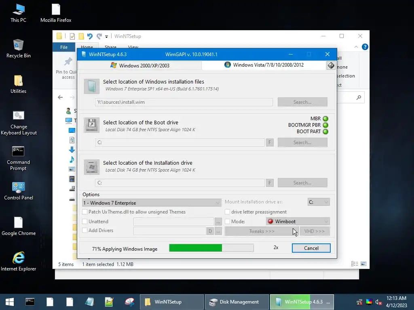Toggle the Mode checkbox
This screenshot has width=414, height=310.
227,222
